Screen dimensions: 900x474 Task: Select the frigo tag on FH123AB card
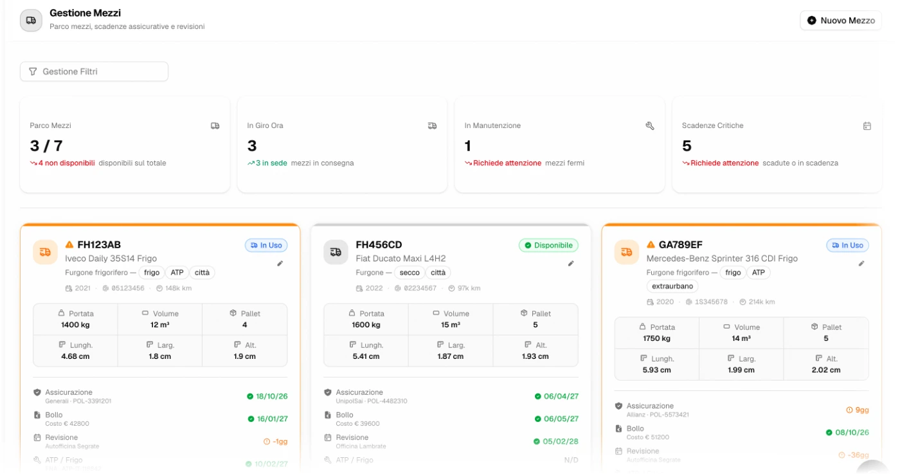(x=152, y=273)
